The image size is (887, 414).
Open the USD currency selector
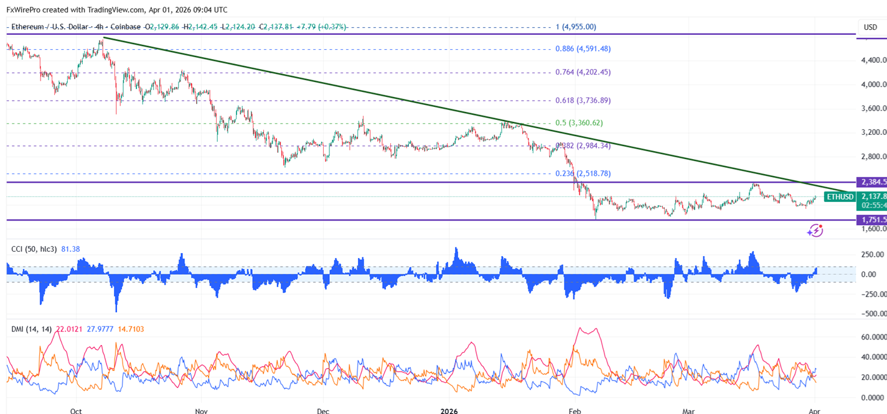[870, 27]
